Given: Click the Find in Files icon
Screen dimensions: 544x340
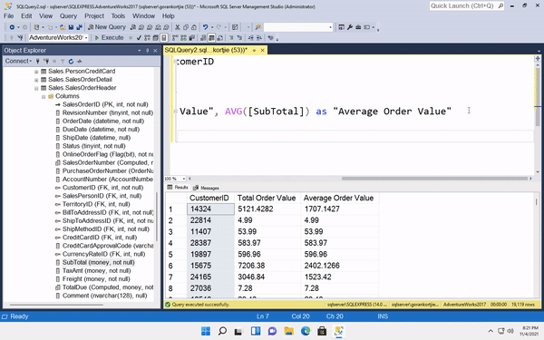Looking at the screenshot, I should [x=258, y=27].
